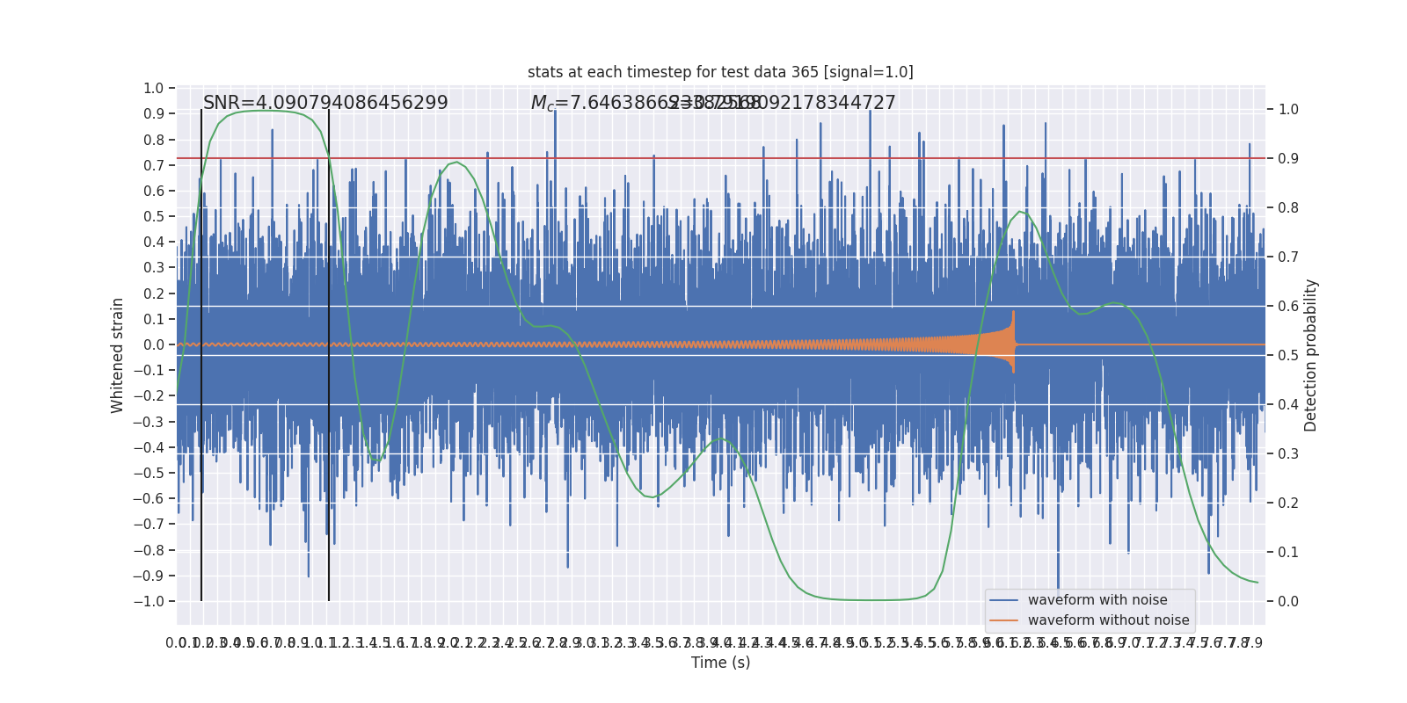The image size is (1407, 703).
Task: Click the 1.0 tick on left axis
Action: 153,88
